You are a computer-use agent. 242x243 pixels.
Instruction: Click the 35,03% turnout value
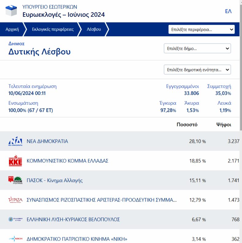[223, 93]
